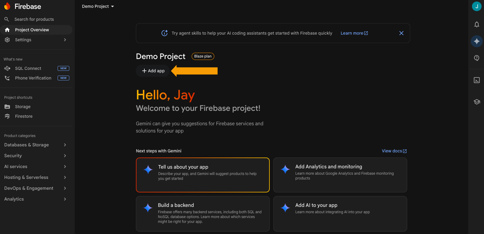The image size is (484, 234).
Task: Open help question mark icon
Action: pyautogui.click(x=477, y=58)
